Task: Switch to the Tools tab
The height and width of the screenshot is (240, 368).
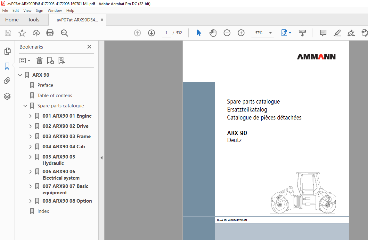Action: coord(34,20)
